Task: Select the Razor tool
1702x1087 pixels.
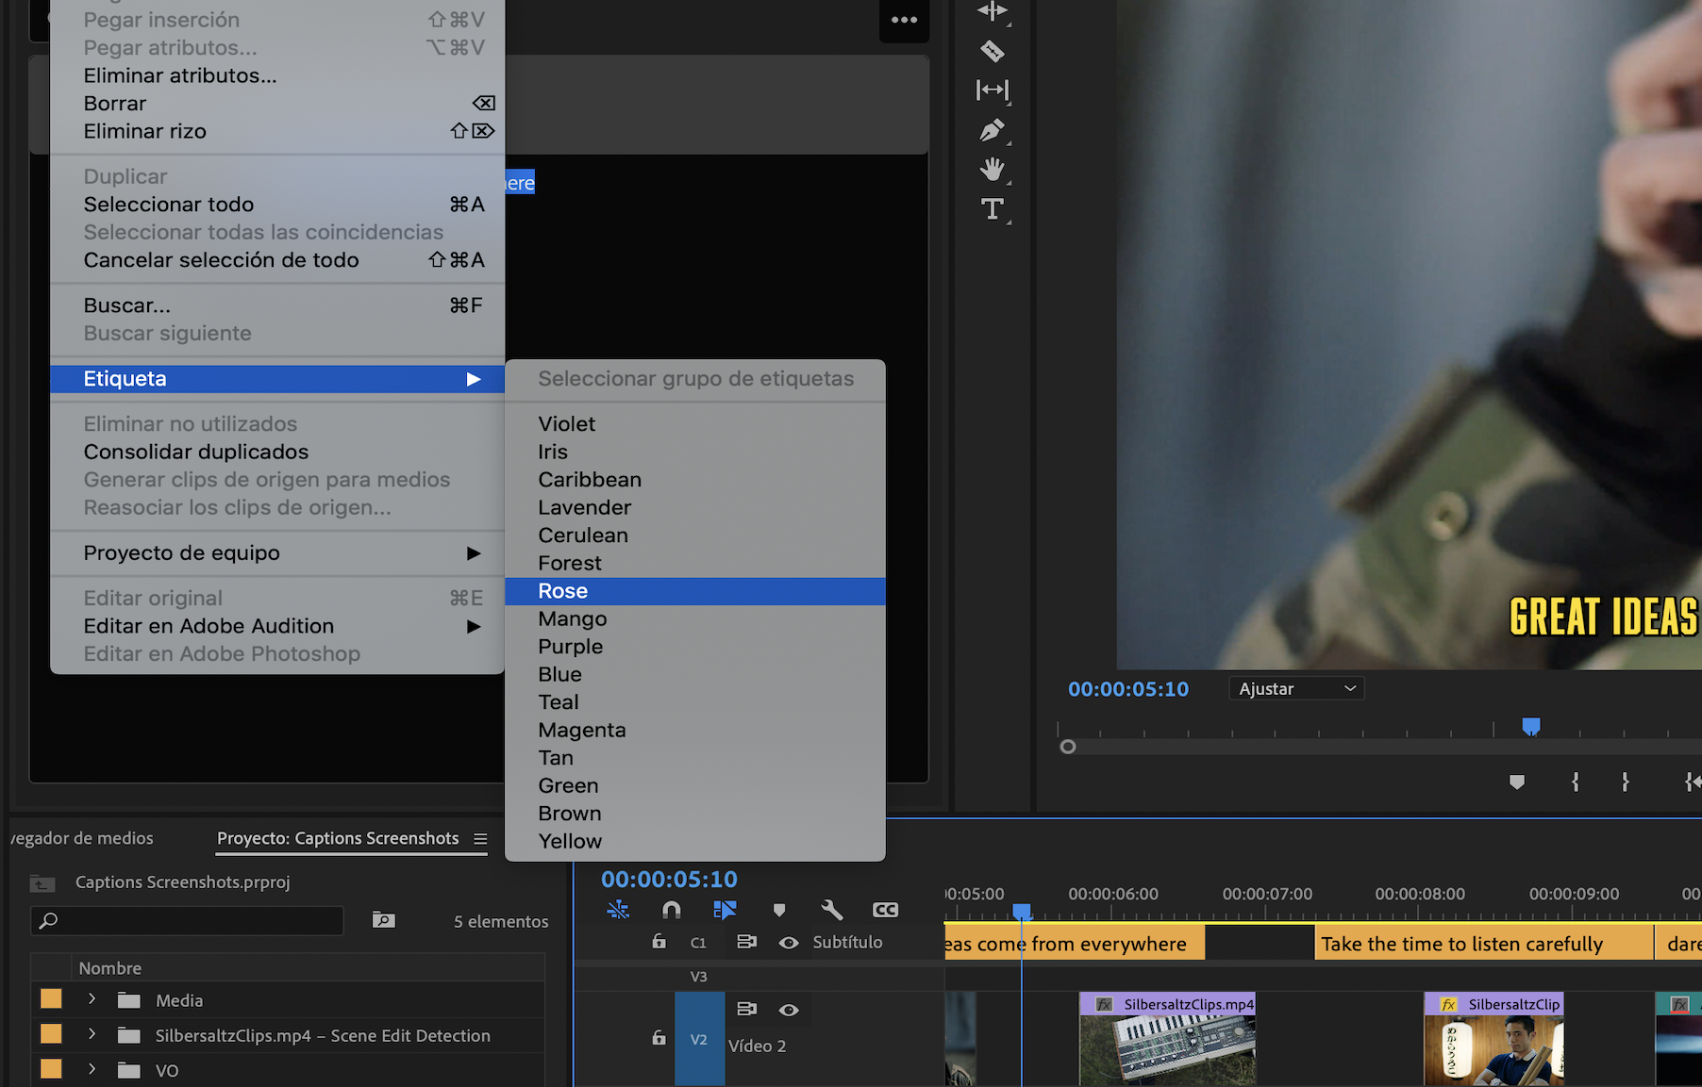Action: (992, 50)
